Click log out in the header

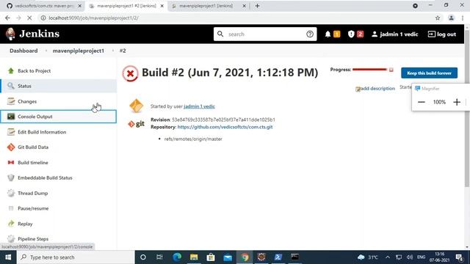pos(442,34)
